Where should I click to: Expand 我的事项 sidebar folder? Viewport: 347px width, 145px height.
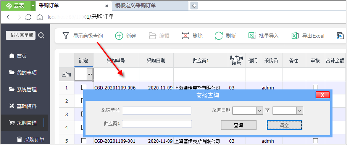(23, 73)
